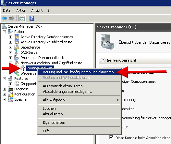Choose Eigenschaften in context menu
The image size is (171, 144).
(x=79, y=122)
